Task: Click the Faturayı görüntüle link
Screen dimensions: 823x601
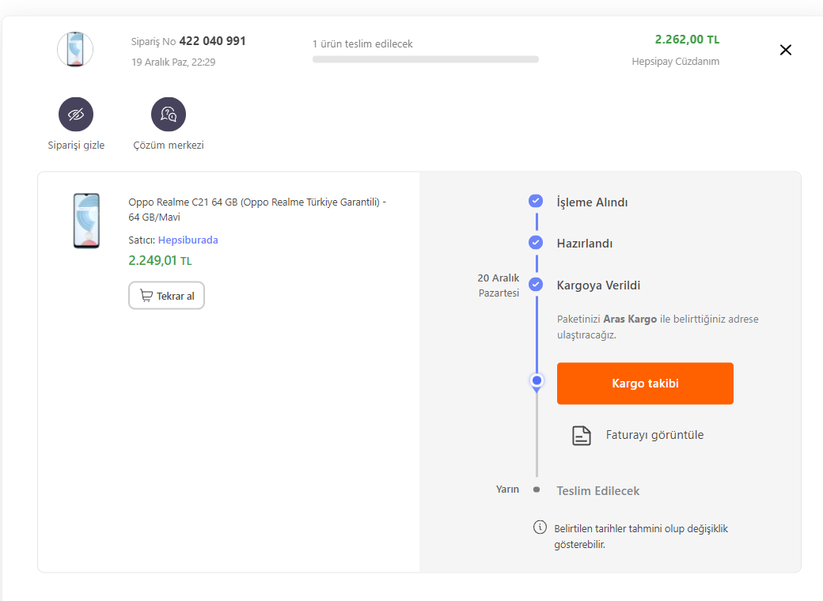Action: point(654,435)
